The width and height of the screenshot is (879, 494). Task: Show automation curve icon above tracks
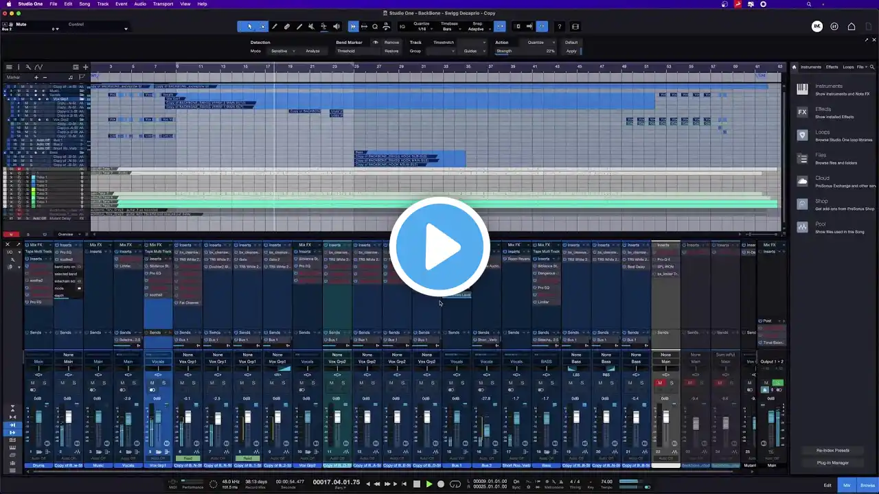click(38, 67)
